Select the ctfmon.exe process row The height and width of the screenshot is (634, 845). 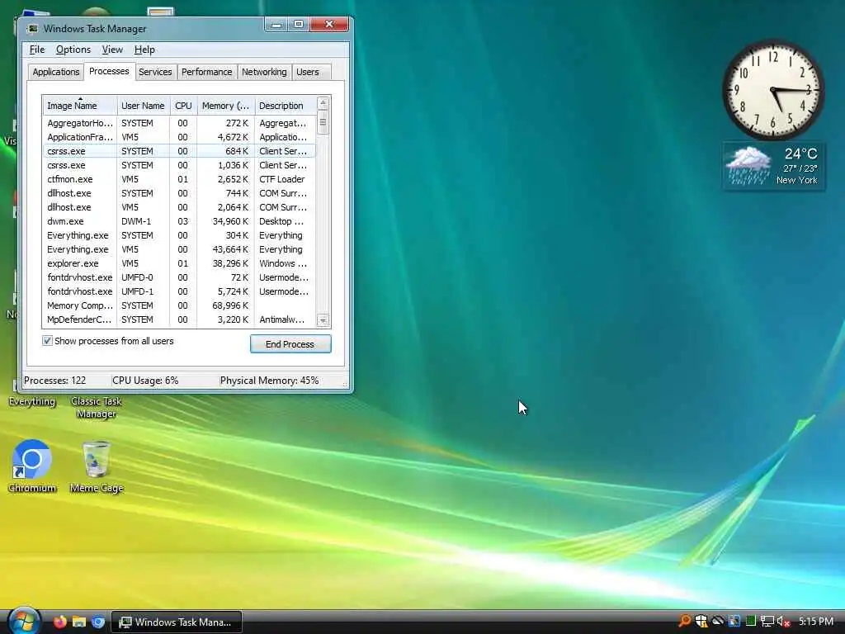click(179, 179)
